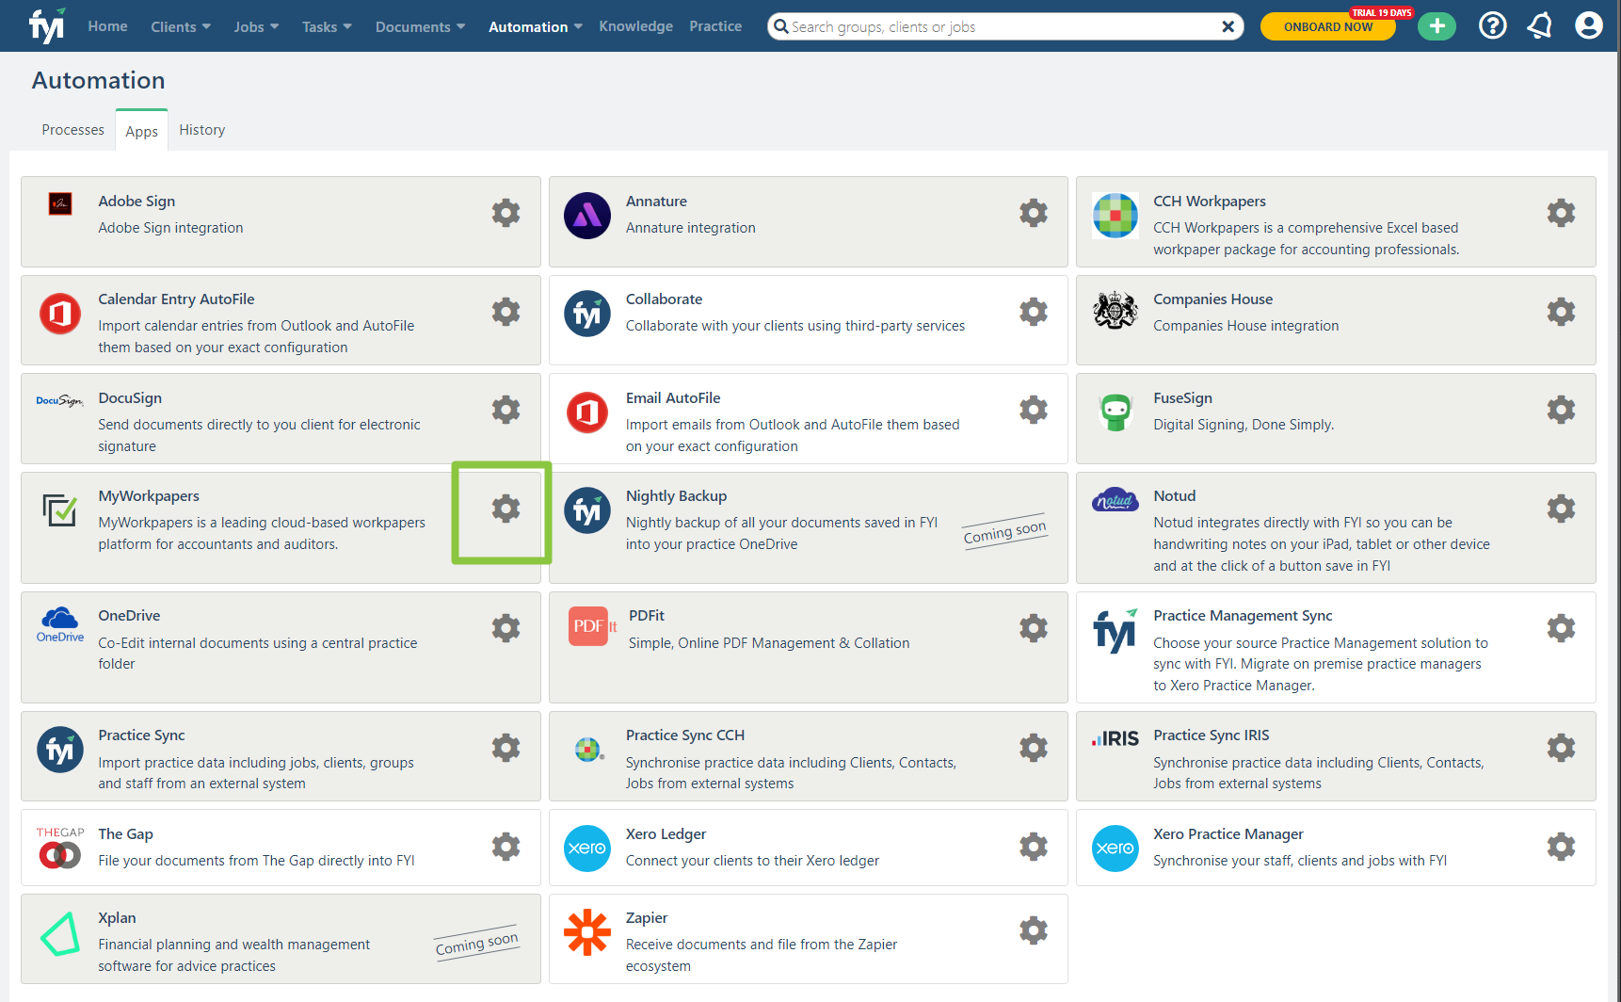Screen dimensions: 1621x1002
Task: Open Practice Sync IRIS settings gear
Action: coord(1561,748)
